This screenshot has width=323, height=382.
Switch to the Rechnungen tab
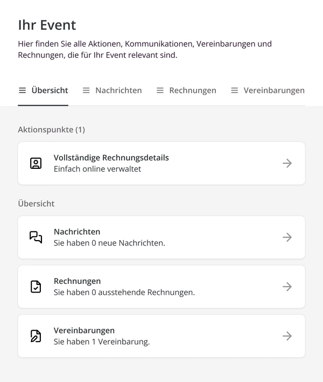coord(186,91)
